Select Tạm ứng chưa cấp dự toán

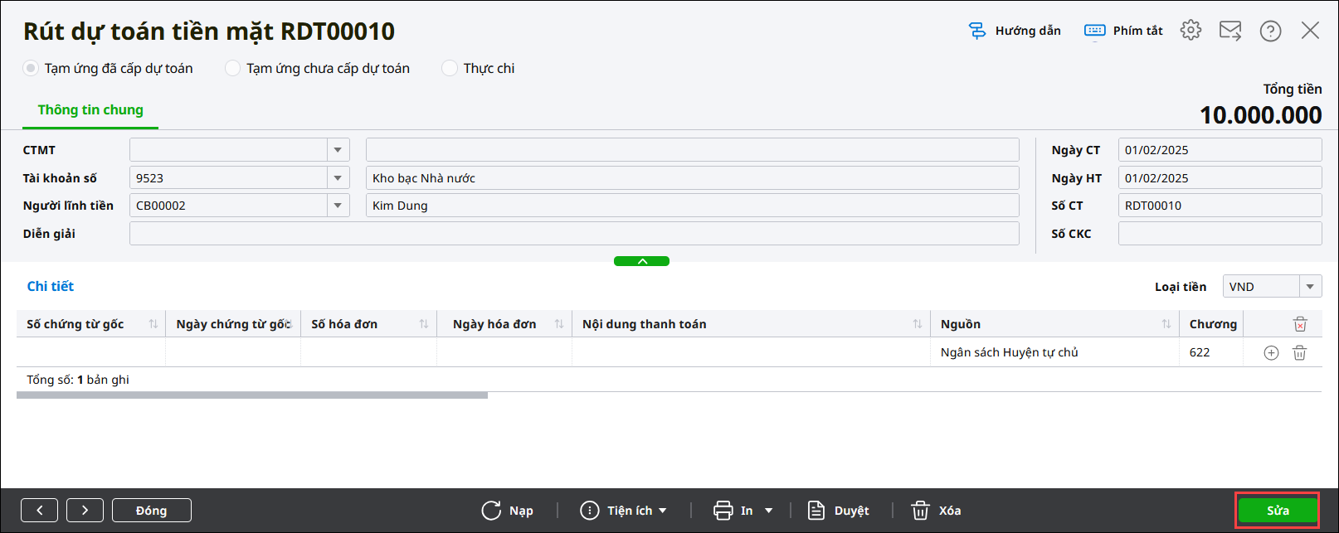(318, 68)
